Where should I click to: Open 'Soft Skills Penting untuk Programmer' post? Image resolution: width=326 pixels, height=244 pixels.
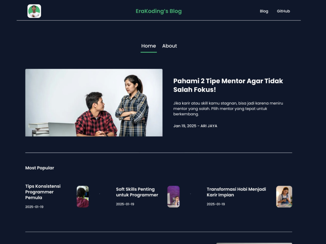point(137,192)
